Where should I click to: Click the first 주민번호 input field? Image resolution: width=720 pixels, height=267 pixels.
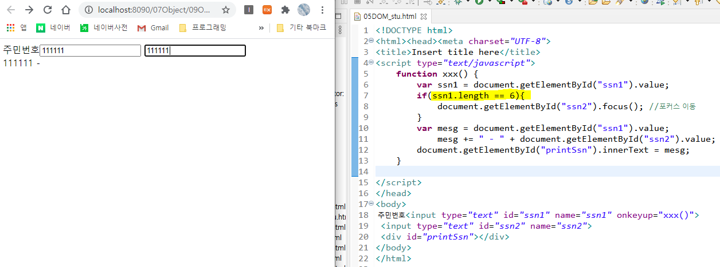click(90, 51)
